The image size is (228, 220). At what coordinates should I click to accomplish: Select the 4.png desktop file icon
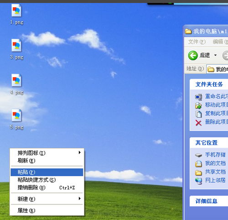pyautogui.click(x=16, y=81)
